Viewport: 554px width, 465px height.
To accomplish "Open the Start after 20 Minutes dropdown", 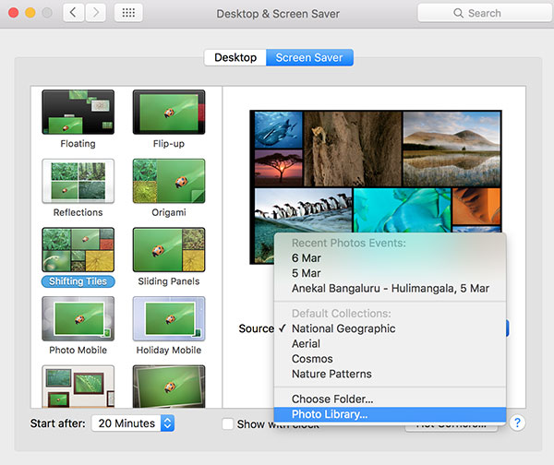I will pyautogui.click(x=133, y=423).
